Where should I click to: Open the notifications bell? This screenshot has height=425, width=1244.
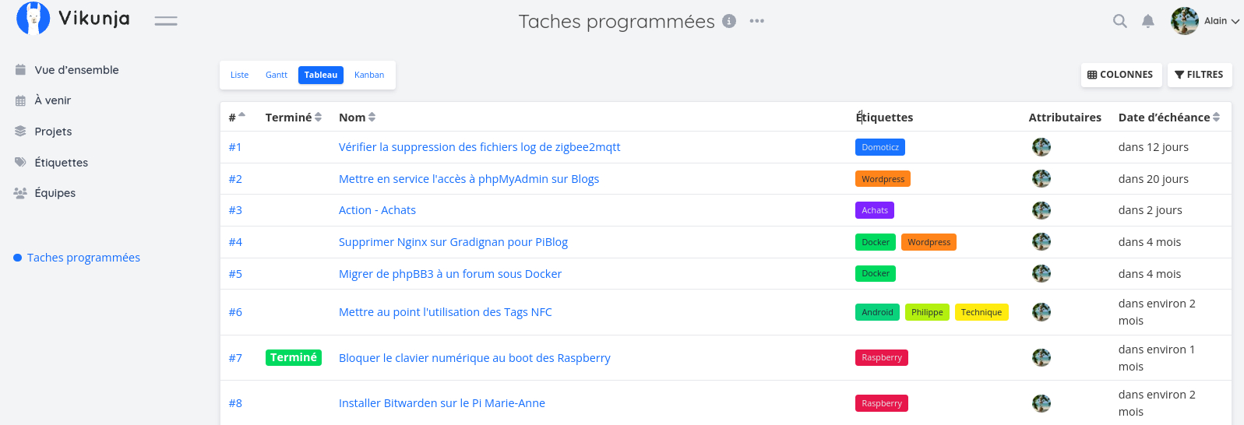[1147, 21]
